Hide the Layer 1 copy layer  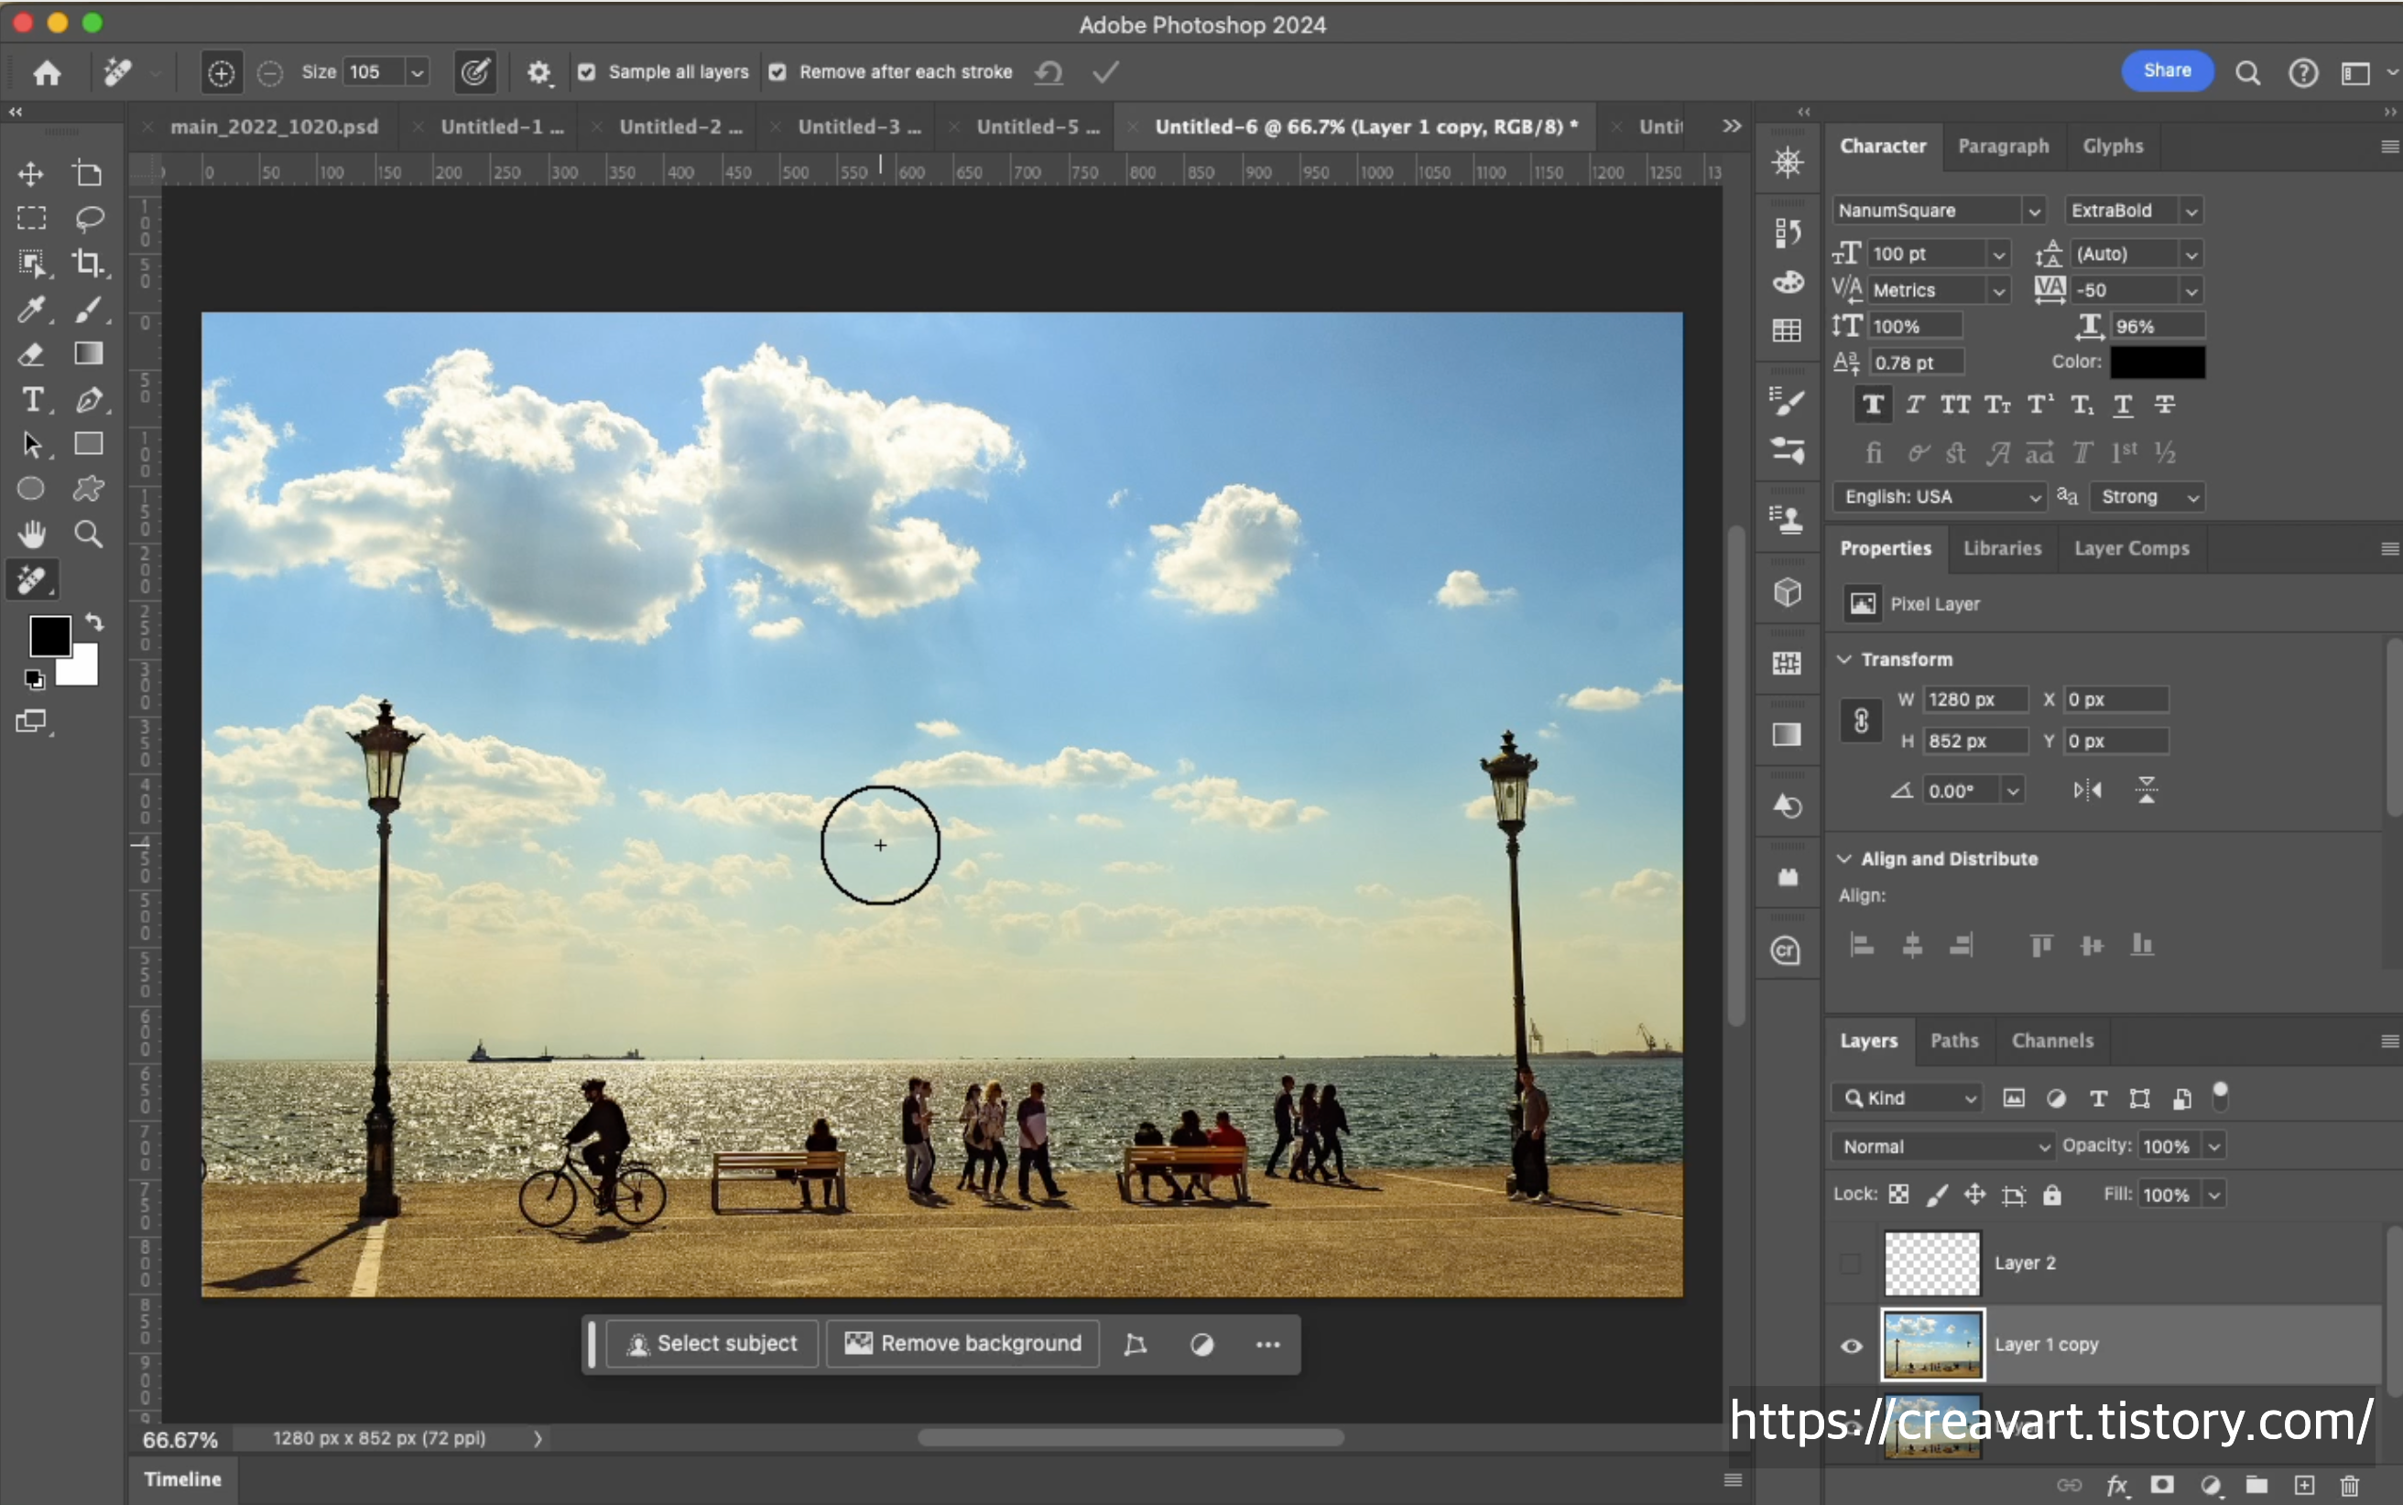click(x=1852, y=1346)
